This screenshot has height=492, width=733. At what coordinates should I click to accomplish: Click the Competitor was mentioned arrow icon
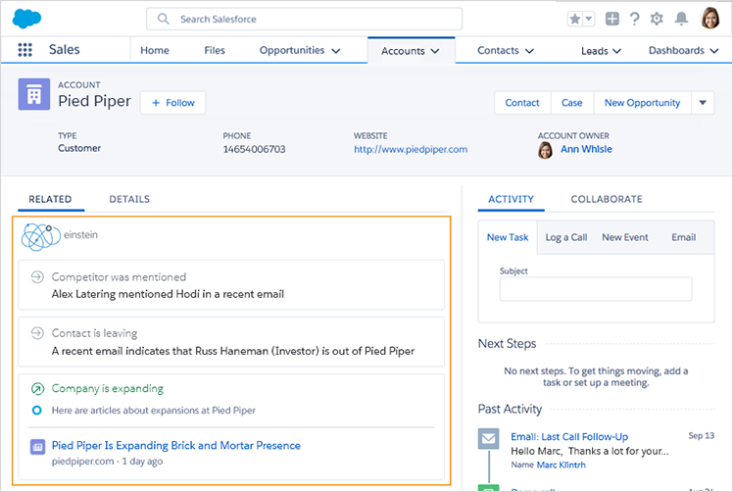37,276
